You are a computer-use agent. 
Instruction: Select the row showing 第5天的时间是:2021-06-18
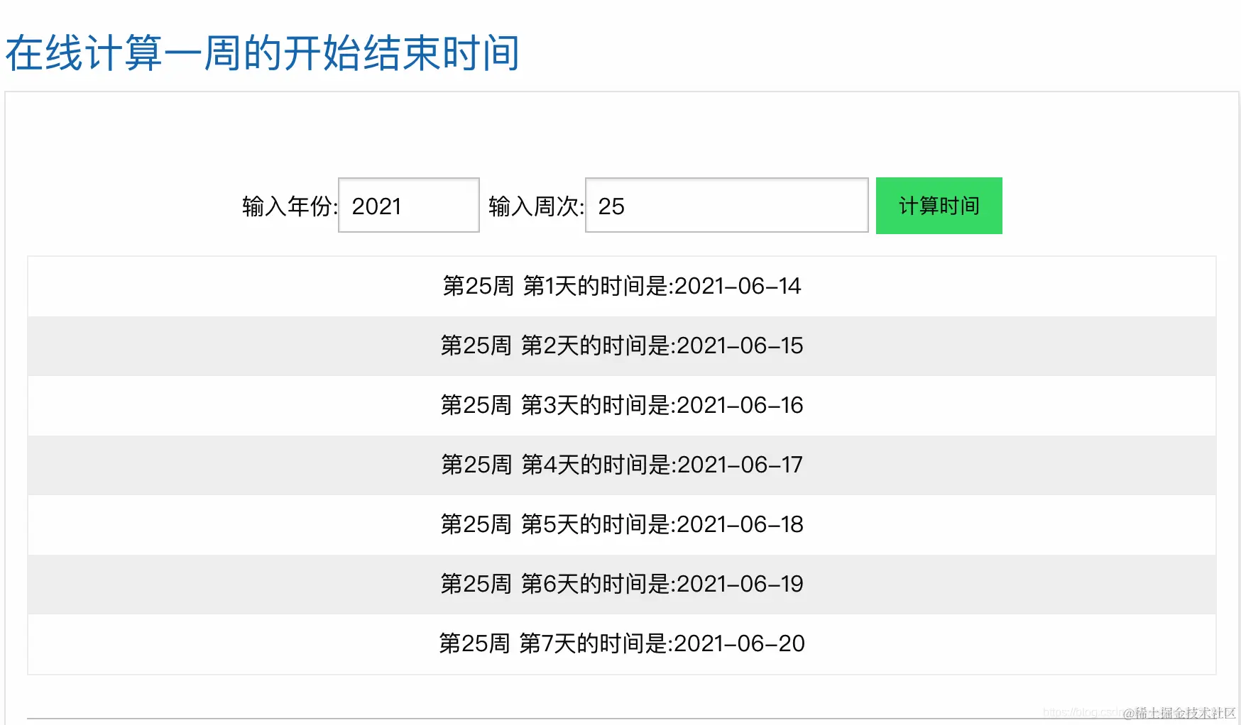coord(621,525)
